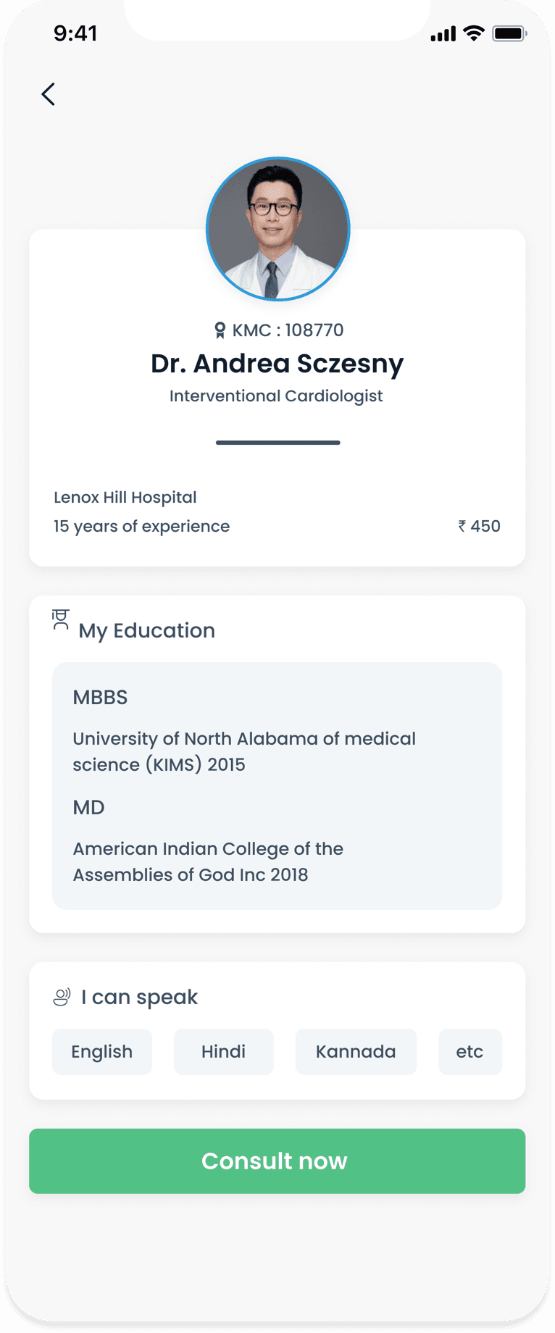Tap the dark divider bar under specialty
555x1333 pixels.
tap(277, 442)
